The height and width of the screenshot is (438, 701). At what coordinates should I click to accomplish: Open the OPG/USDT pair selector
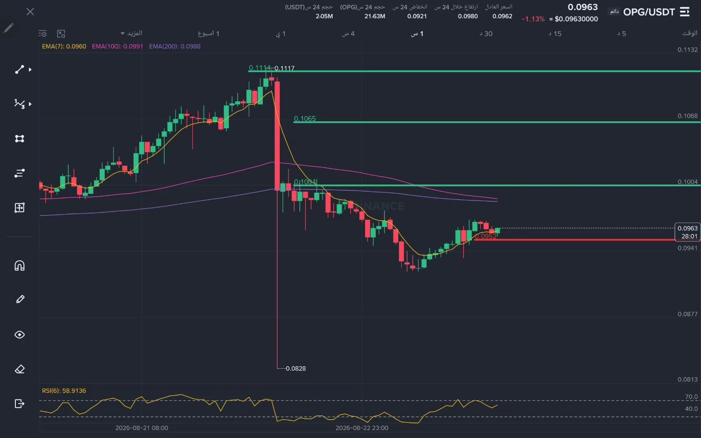(x=649, y=12)
